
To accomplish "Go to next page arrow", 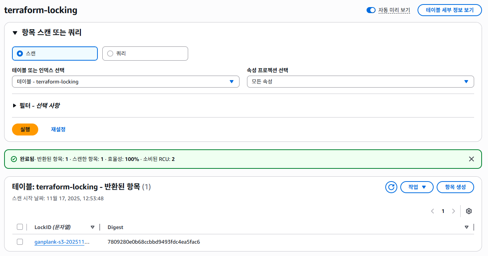I will point(454,211).
